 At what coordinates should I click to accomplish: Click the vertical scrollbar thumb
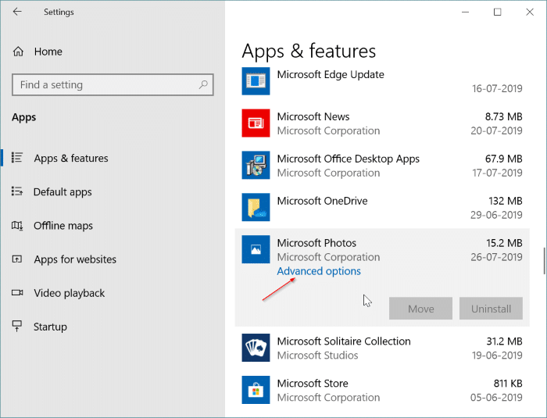pos(544,261)
